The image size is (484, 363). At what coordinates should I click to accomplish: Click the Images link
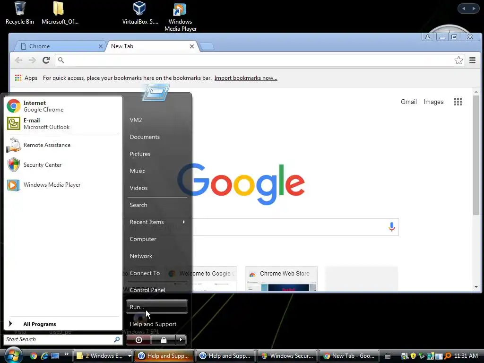point(433,102)
